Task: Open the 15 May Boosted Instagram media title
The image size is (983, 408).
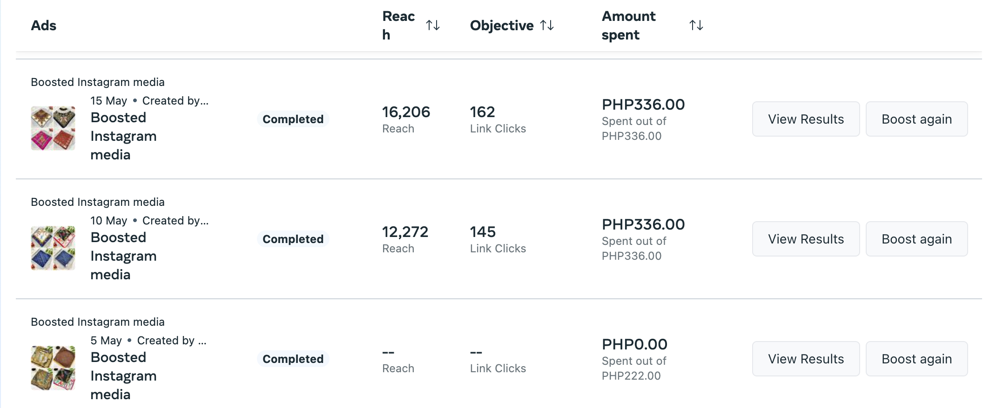Action: tap(123, 136)
